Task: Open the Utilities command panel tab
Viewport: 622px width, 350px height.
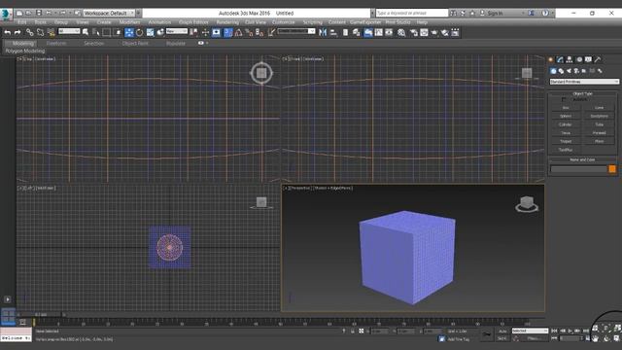Action: (x=598, y=59)
